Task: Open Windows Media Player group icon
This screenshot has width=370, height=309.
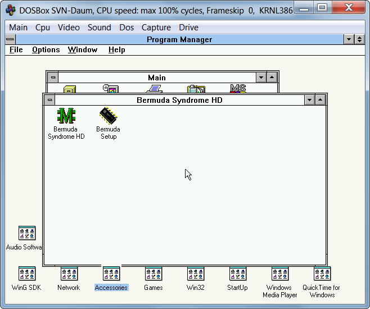Action: [279, 274]
